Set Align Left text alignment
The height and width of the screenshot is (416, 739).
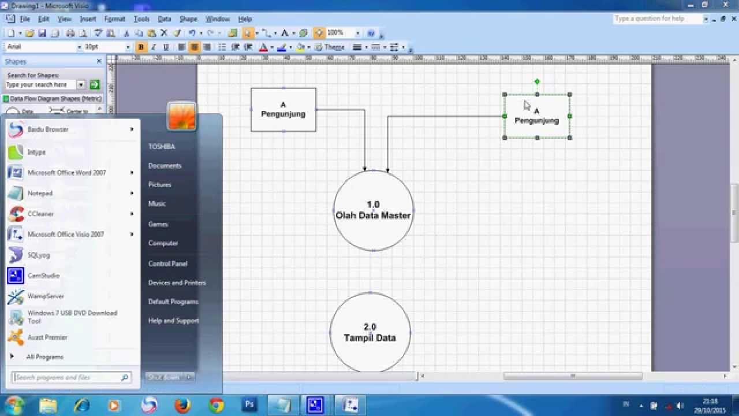(181, 47)
